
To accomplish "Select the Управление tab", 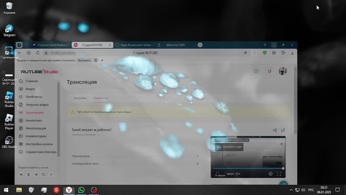I will click(x=100, y=98).
